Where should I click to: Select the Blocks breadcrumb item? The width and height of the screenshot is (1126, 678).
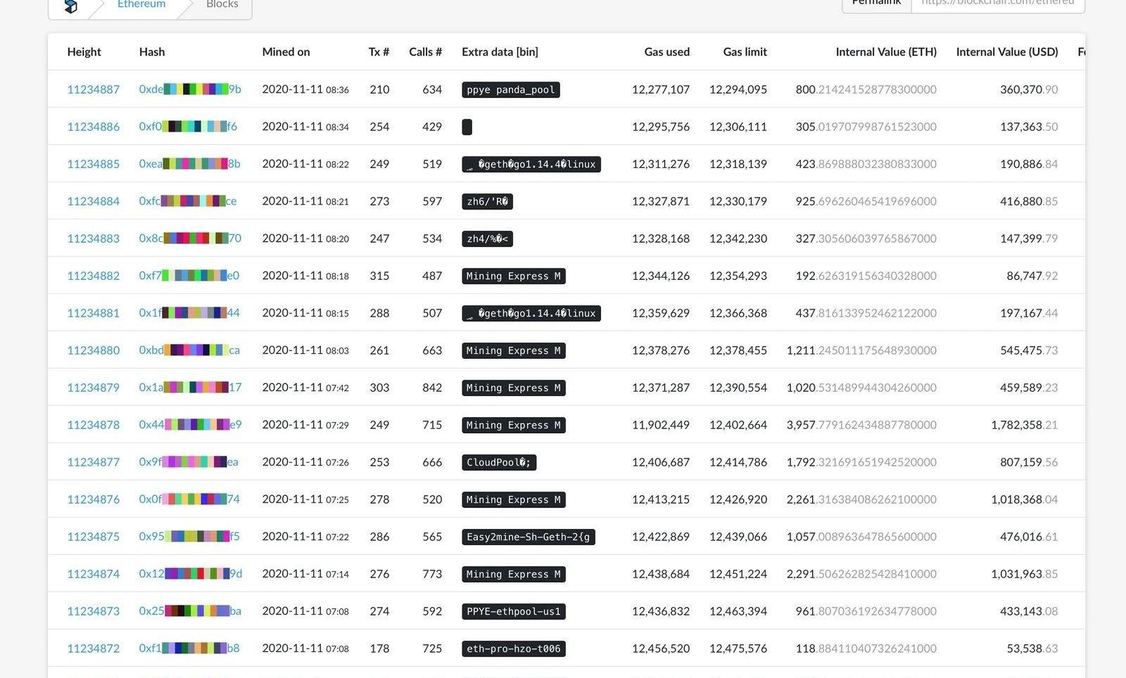coord(222,5)
